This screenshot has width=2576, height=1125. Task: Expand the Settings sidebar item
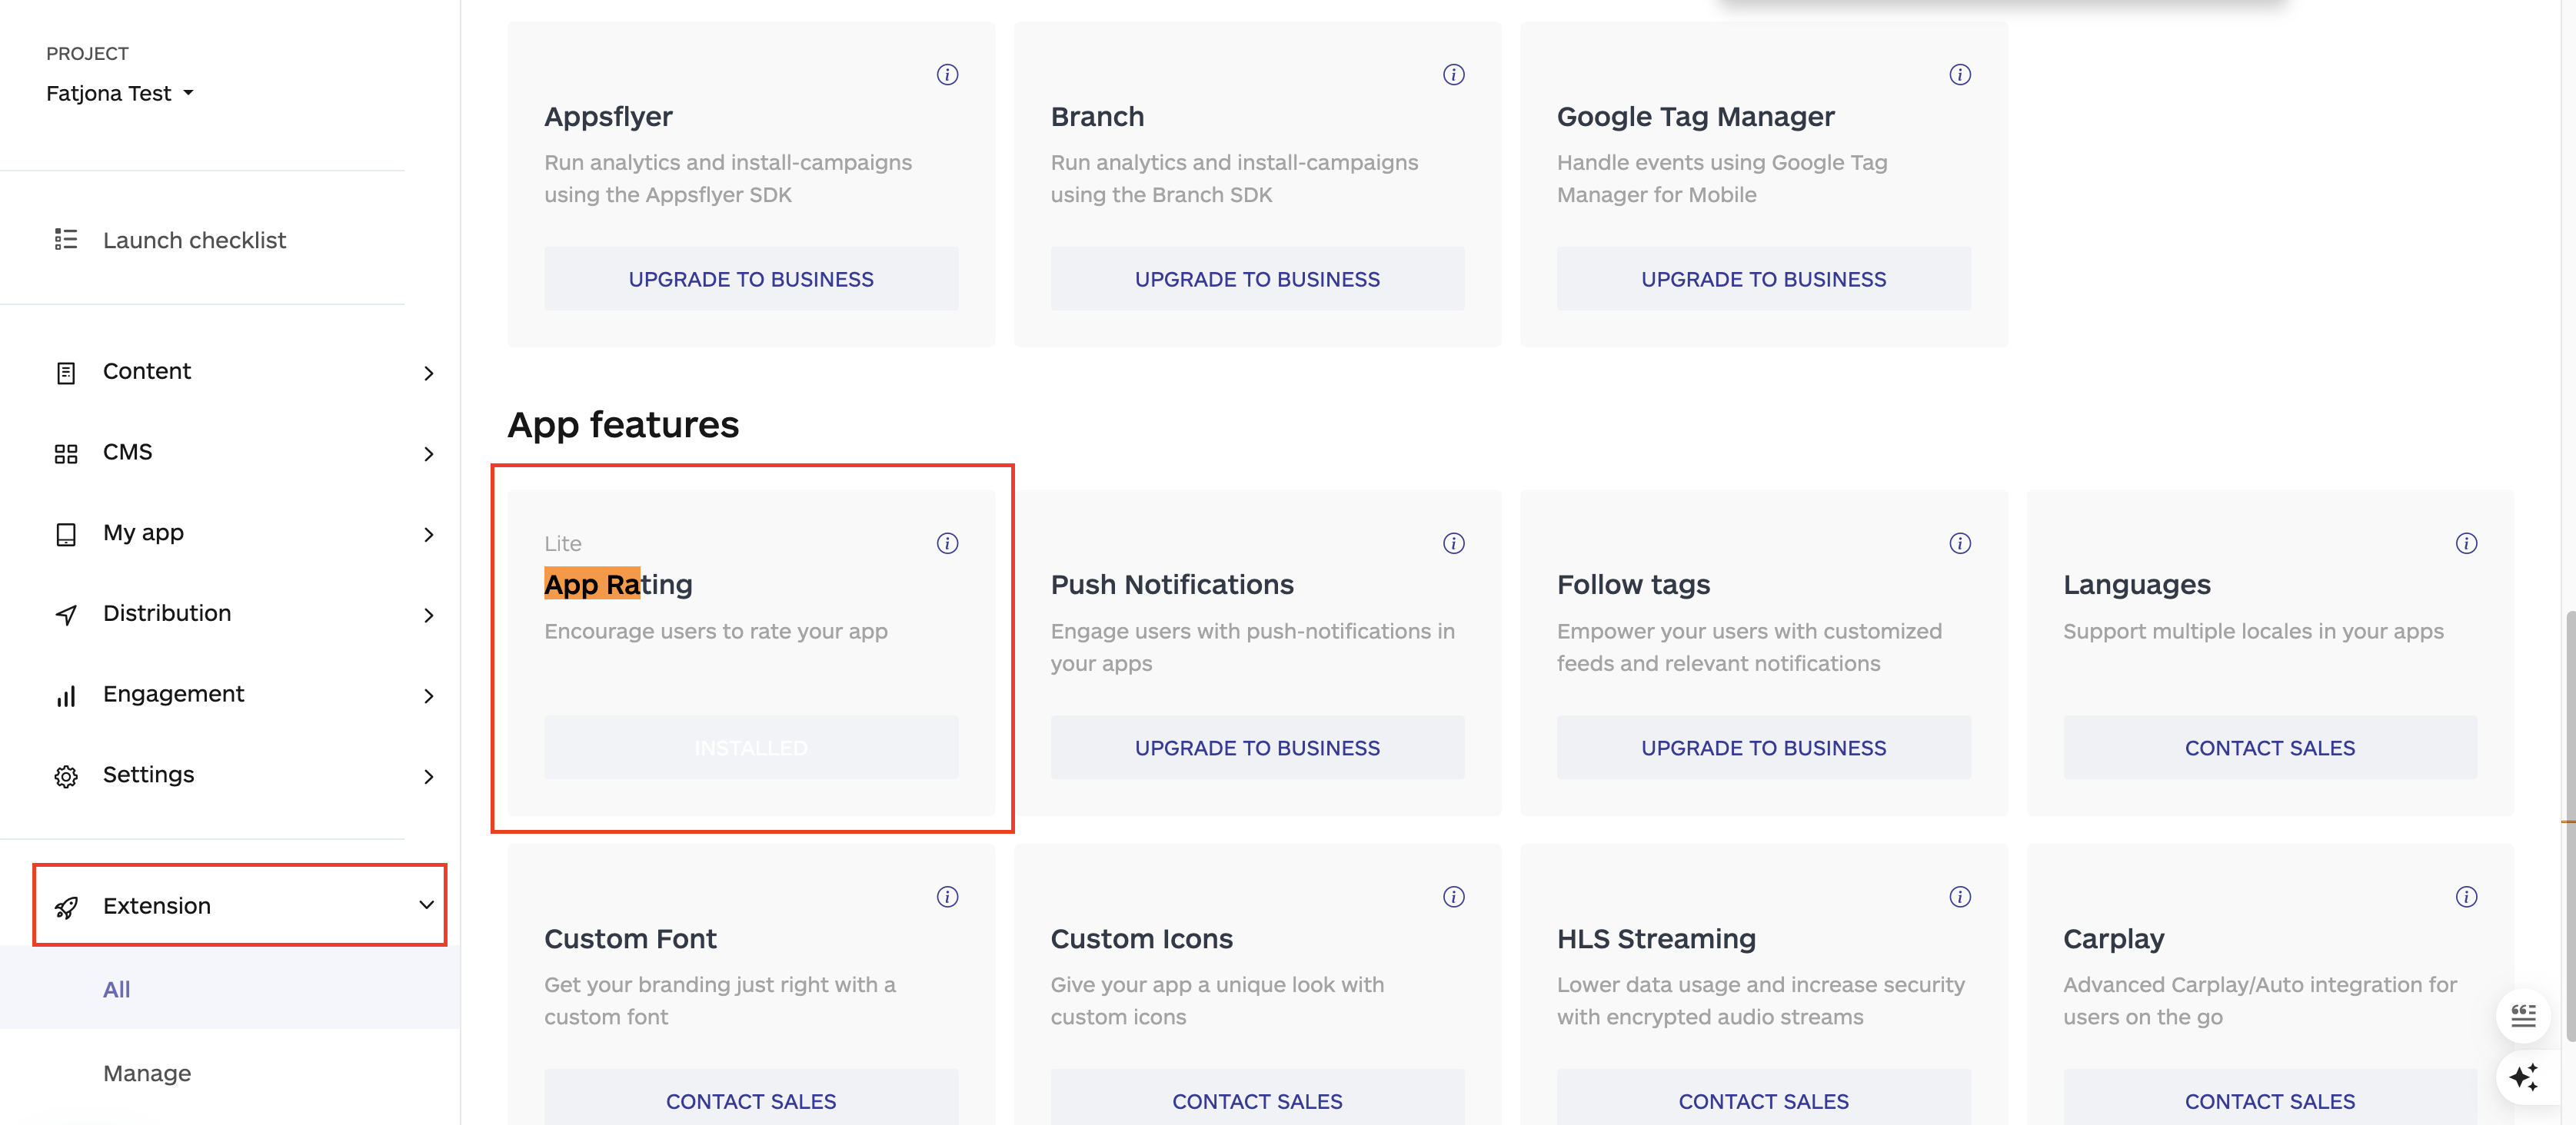tap(429, 776)
